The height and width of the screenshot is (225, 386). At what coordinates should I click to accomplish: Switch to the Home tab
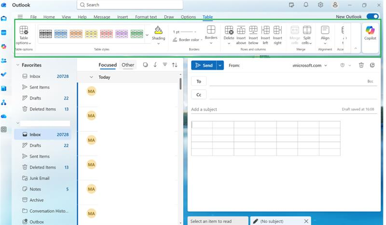(x=49, y=17)
